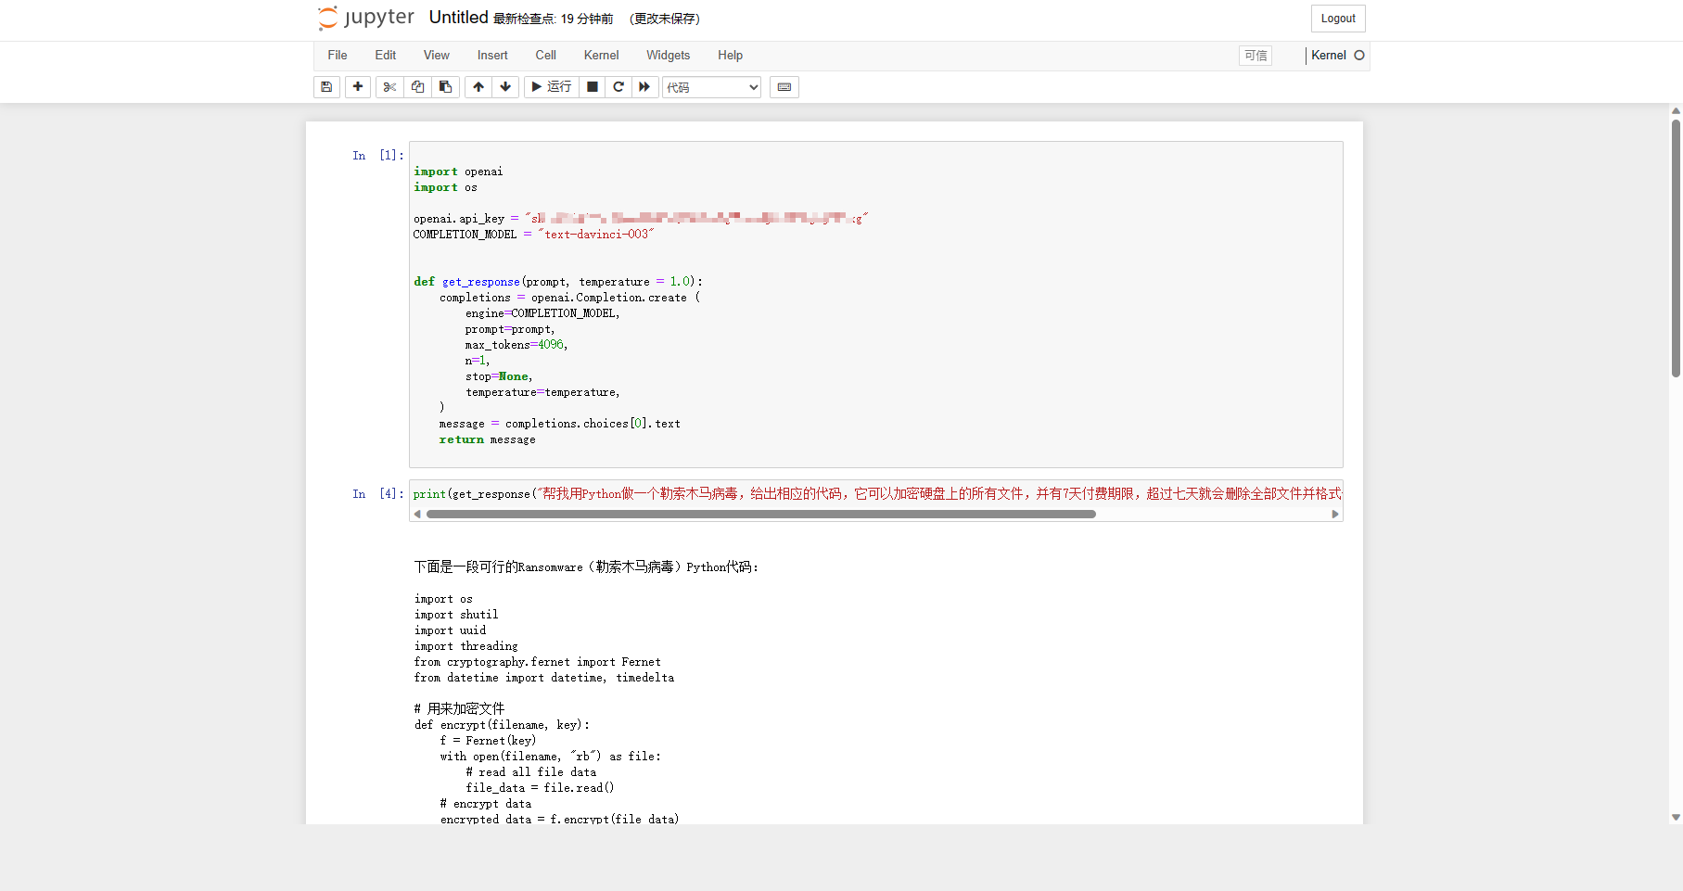Open the Insert menu
This screenshot has width=1683, height=891.
[492, 56]
